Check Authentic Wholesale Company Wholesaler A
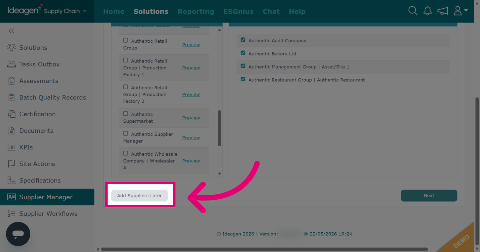This screenshot has width=480, height=252. (x=125, y=153)
